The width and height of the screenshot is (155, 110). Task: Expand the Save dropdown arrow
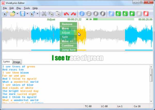coord(27,14)
